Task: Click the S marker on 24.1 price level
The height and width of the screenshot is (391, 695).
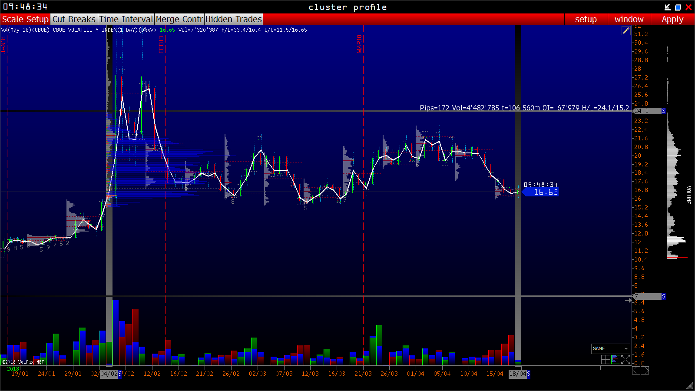Action: [664, 111]
